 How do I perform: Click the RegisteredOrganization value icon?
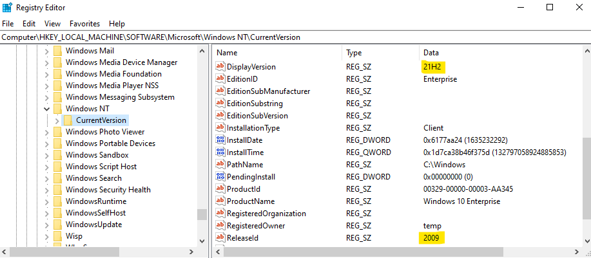point(220,213)
